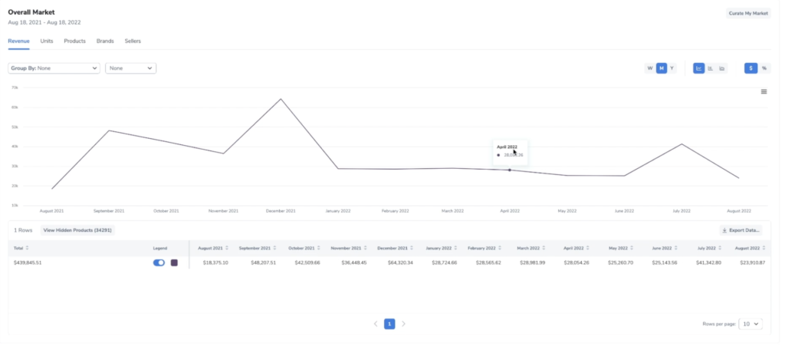Open the chart hamburger menu

pyautogui.click(x=764, y=92)
